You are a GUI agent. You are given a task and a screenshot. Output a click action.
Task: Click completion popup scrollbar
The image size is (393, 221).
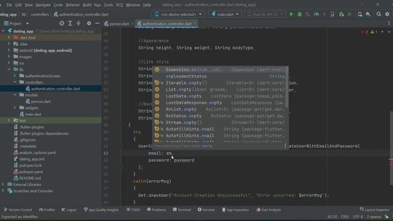(287, 87)
